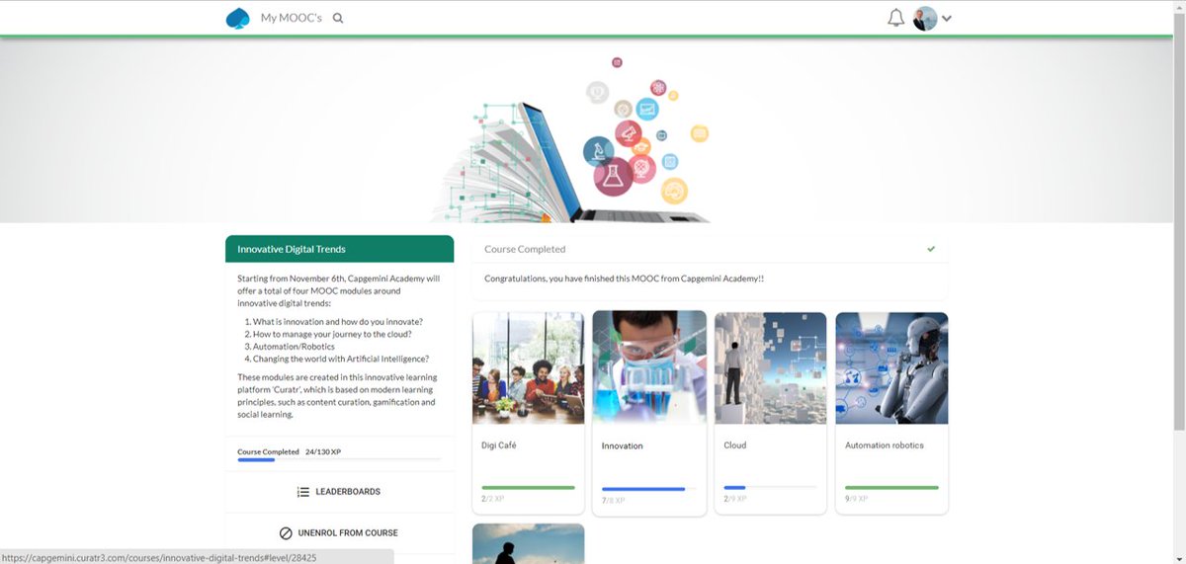Click the Course Completed panel heading
The height and width of the screenshot is (564, 1186).
tap(525, 249)
